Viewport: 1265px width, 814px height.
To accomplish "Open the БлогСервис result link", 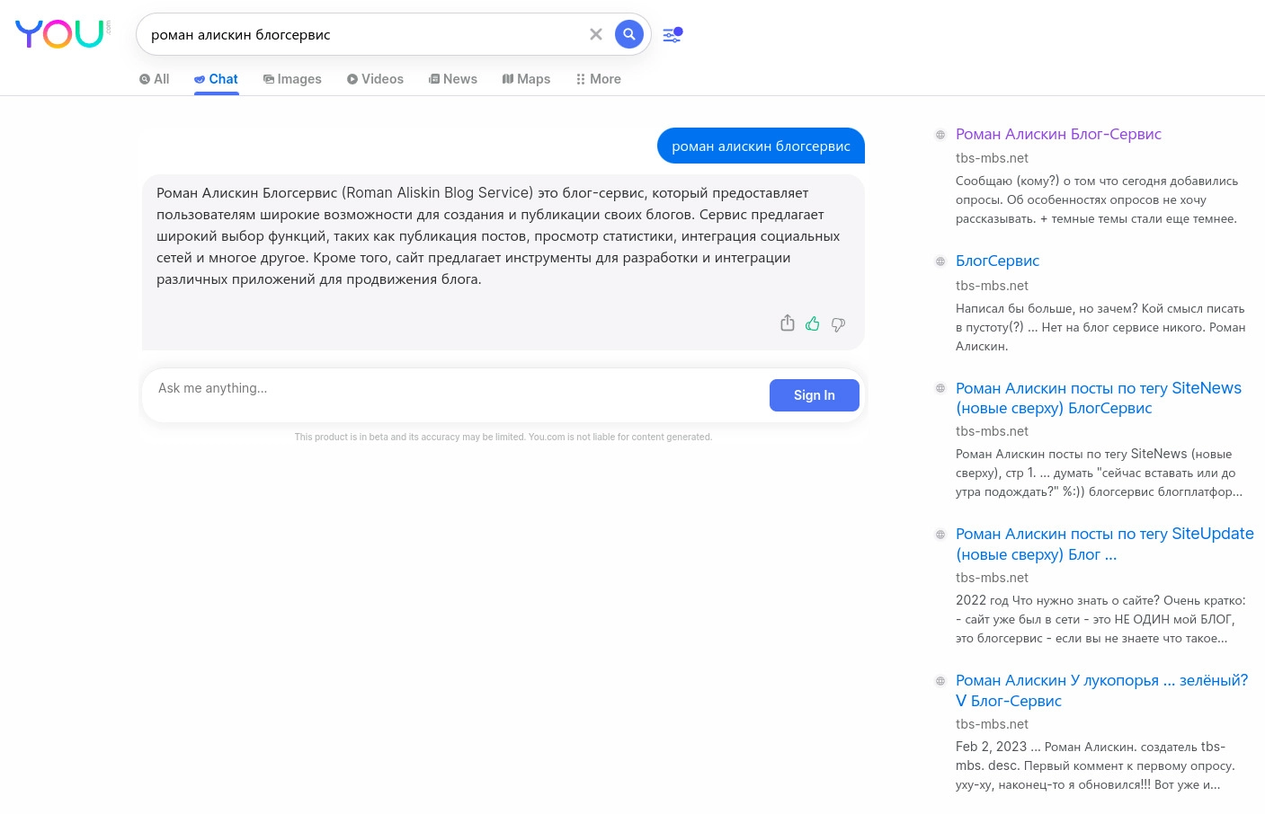I will point(997,261).
